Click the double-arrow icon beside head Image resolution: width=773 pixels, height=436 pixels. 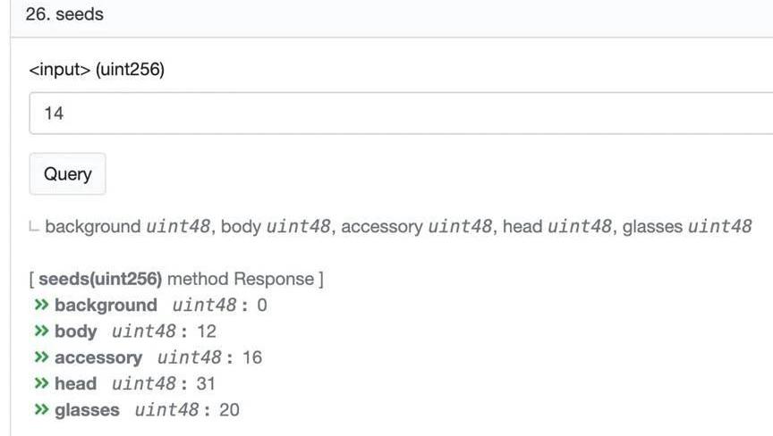[40, 384]
